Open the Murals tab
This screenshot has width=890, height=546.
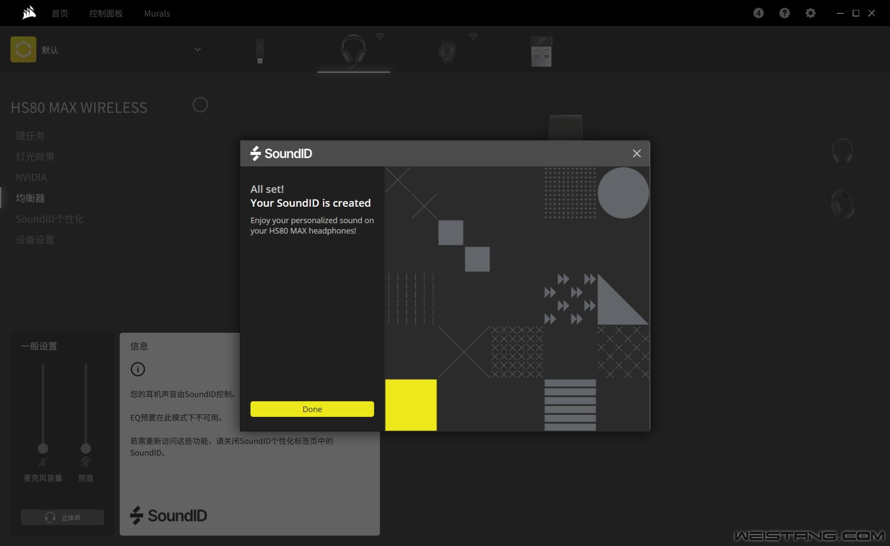tap(157, 13)
